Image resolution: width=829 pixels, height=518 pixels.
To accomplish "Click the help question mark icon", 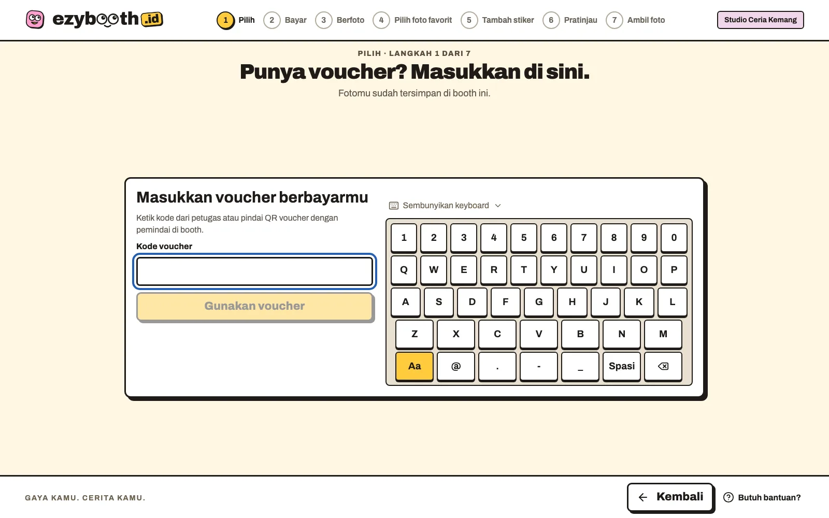I will click(x=728, y=497).
